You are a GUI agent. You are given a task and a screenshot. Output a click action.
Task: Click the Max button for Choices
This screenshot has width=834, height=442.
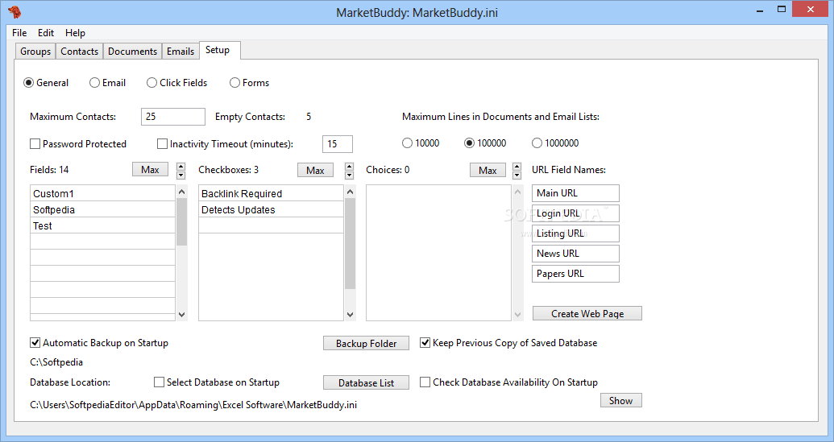(x=488, y=170)
